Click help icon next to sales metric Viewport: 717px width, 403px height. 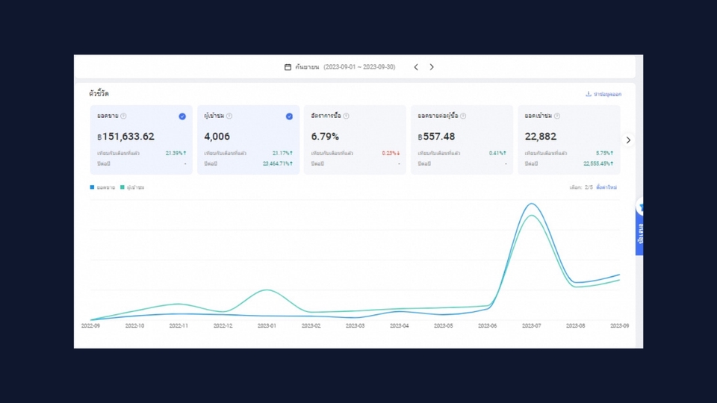(x=123, y=116)
